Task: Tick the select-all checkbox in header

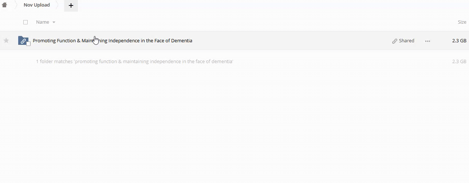Action: 25,22
